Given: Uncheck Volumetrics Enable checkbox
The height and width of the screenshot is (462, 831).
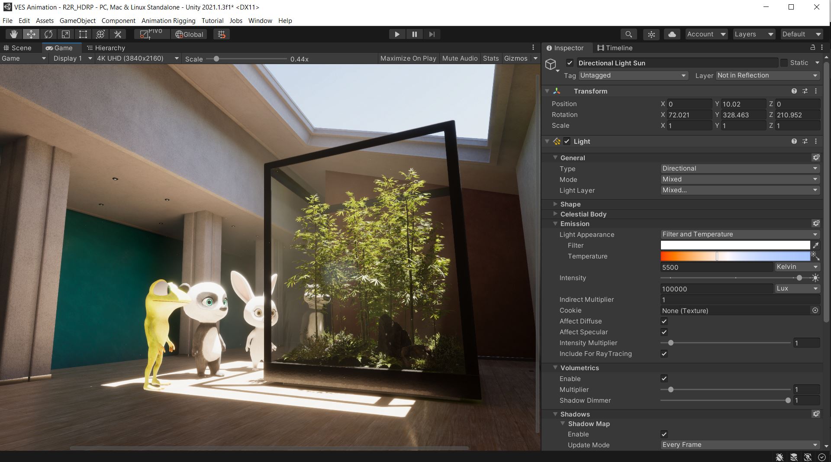Looking at the screenshot, I should (x=664, y=378).
